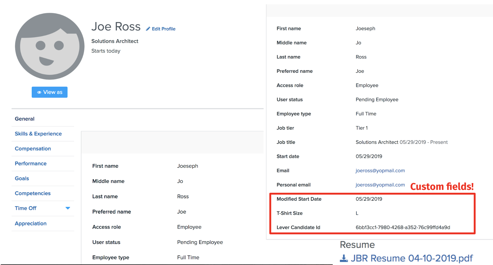Select the General tab
Image resolution: width=493 pixels, height=265 pixels.
pos(24,119)
